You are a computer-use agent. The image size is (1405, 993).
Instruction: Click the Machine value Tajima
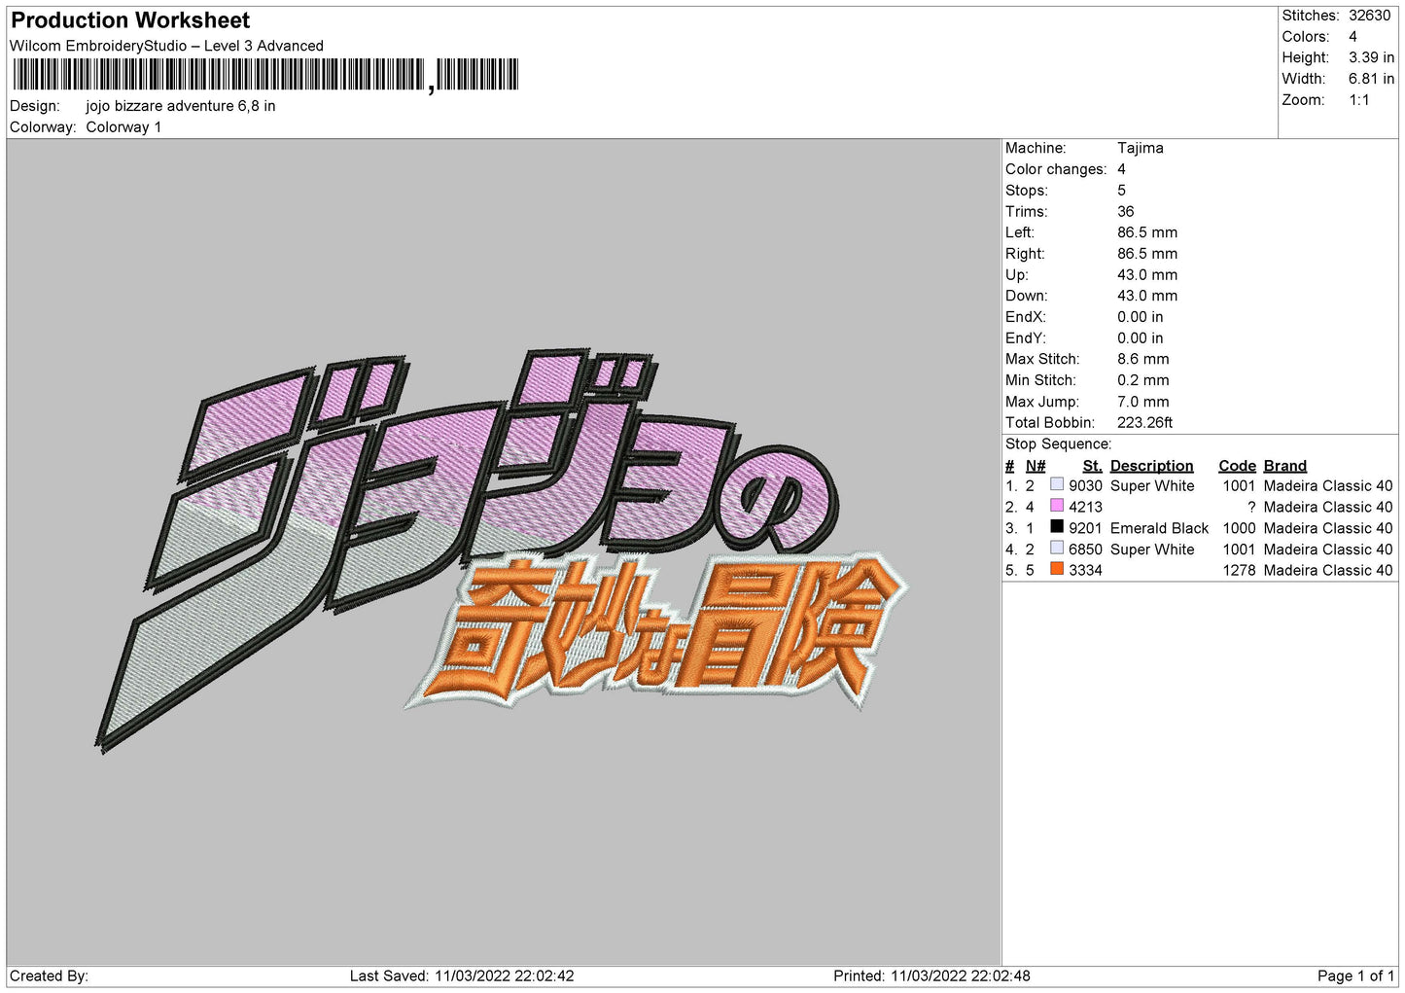click(1140, 148)
